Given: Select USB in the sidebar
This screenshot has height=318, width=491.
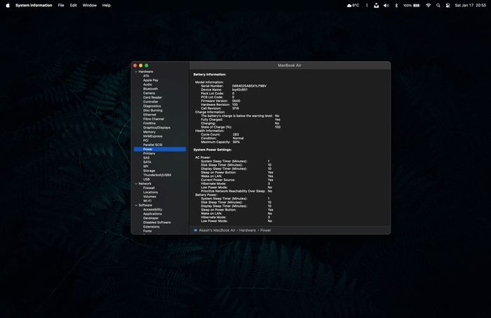Looking at the screenshot, I should (147, 179).
